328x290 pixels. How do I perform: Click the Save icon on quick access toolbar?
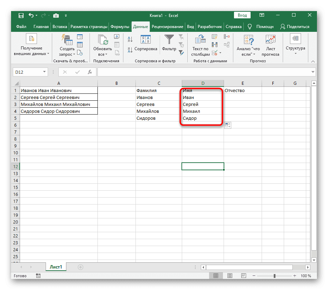pos(21,15)
